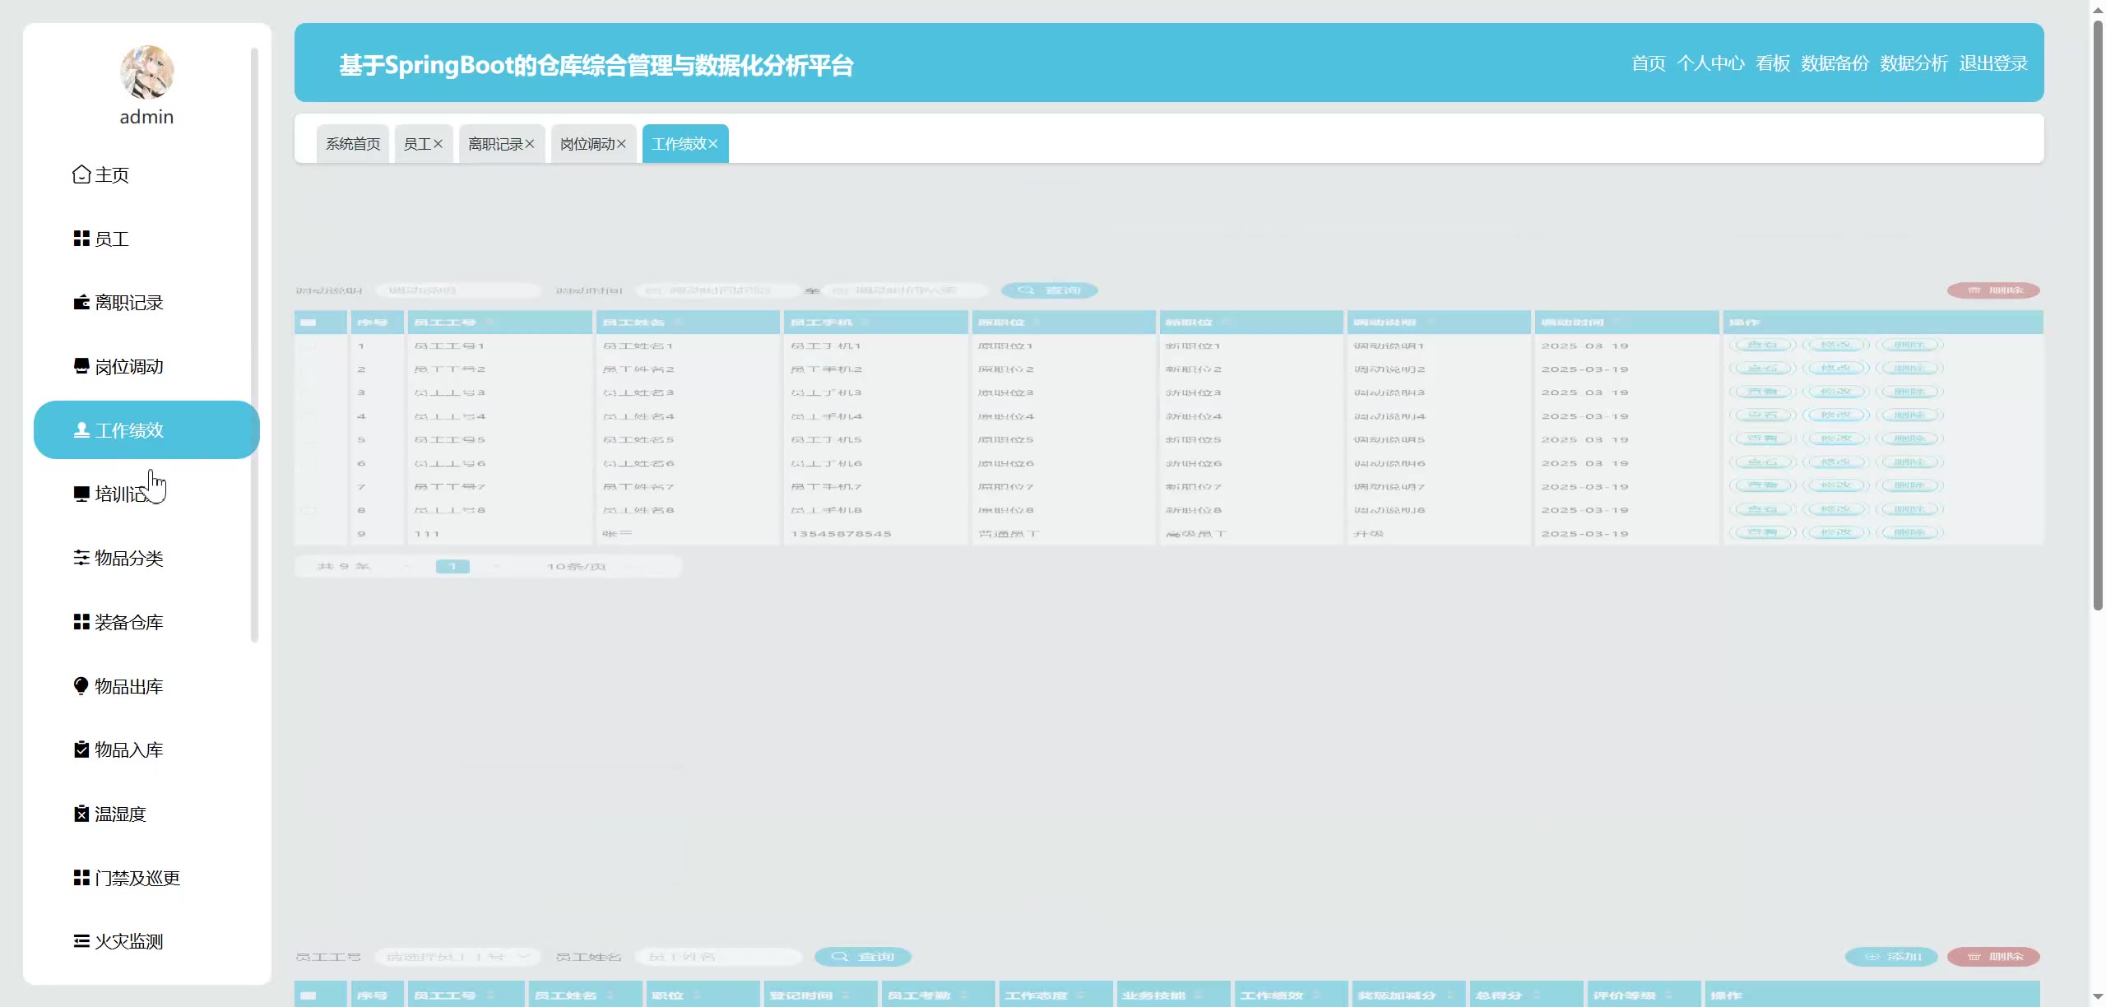Click the lightbulb icon for 物品出库
The height and width of the screenshot is (1007, 2106).
[x=81, y=686]
